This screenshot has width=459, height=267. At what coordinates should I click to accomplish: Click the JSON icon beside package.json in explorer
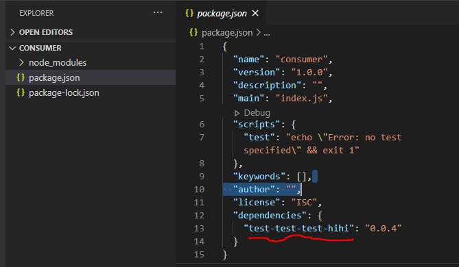(x=21, y=77)
